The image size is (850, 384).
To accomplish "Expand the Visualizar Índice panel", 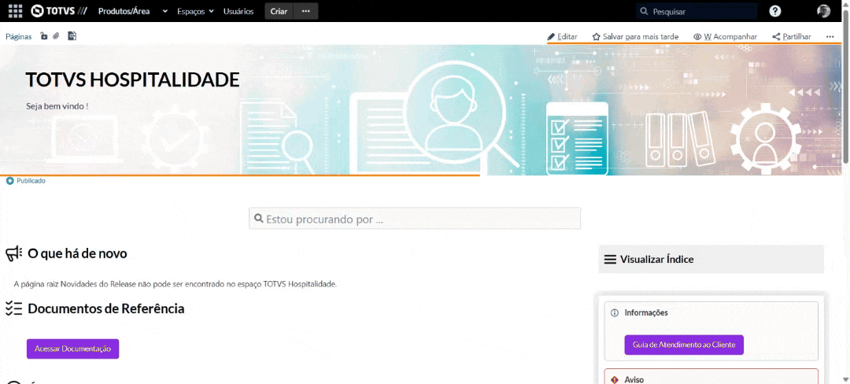I will pyautogui.click(x=711, y=259).
